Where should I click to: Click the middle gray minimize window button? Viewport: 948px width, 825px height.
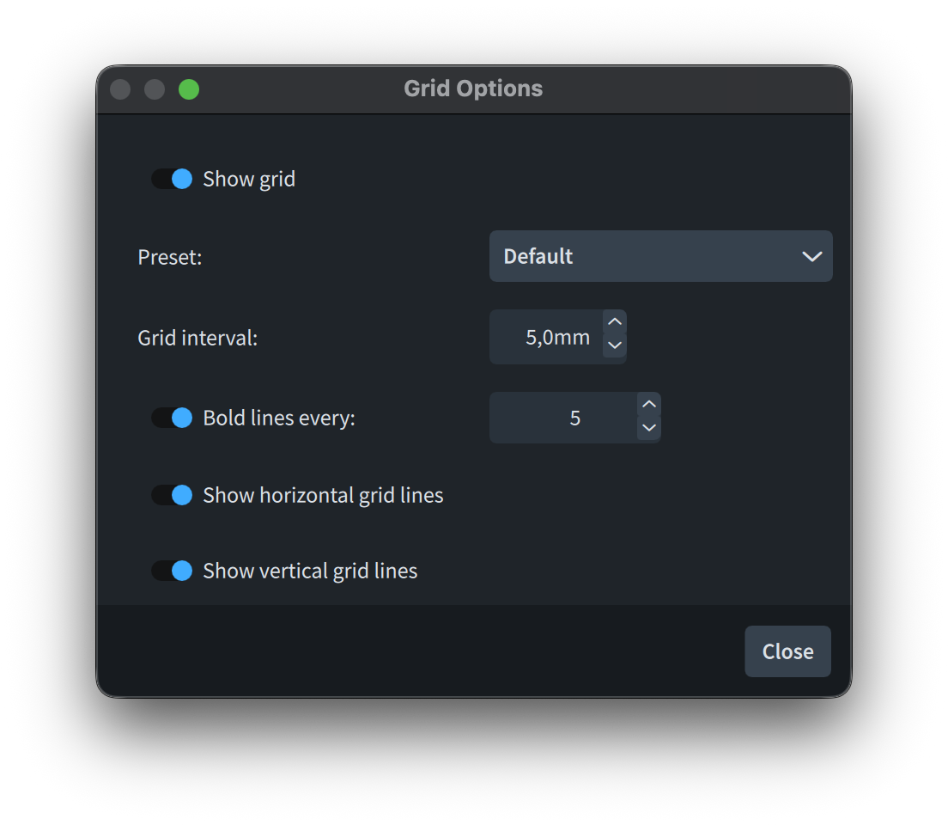155,89
